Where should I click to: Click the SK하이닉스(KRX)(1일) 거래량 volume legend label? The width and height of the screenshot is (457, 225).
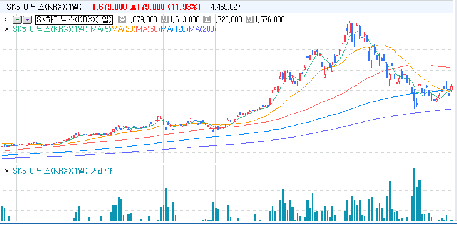click(x=62, y=171)
